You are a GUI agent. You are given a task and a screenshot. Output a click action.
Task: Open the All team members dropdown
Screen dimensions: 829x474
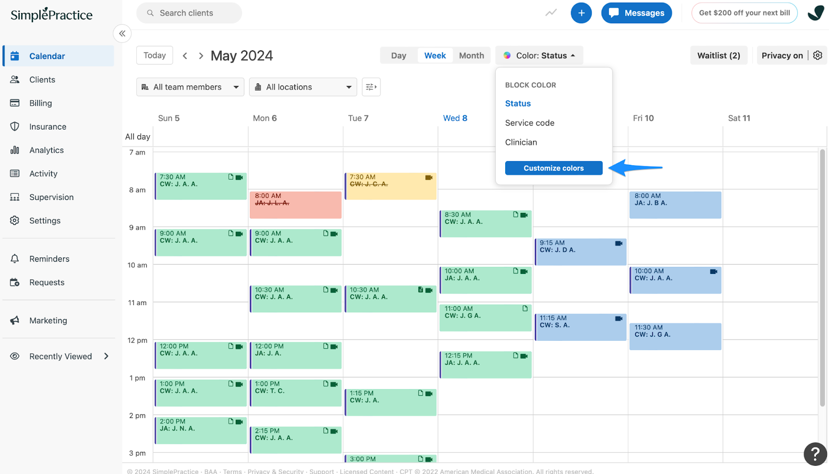click(190, 87)
